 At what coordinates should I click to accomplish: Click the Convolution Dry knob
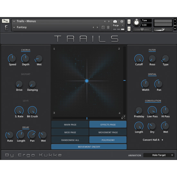tap(152, 126)
